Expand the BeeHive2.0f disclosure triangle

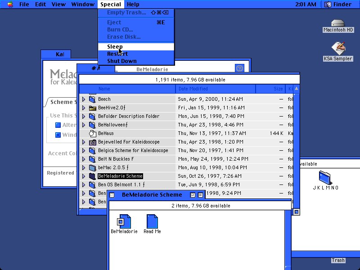(x=84, y=108)
